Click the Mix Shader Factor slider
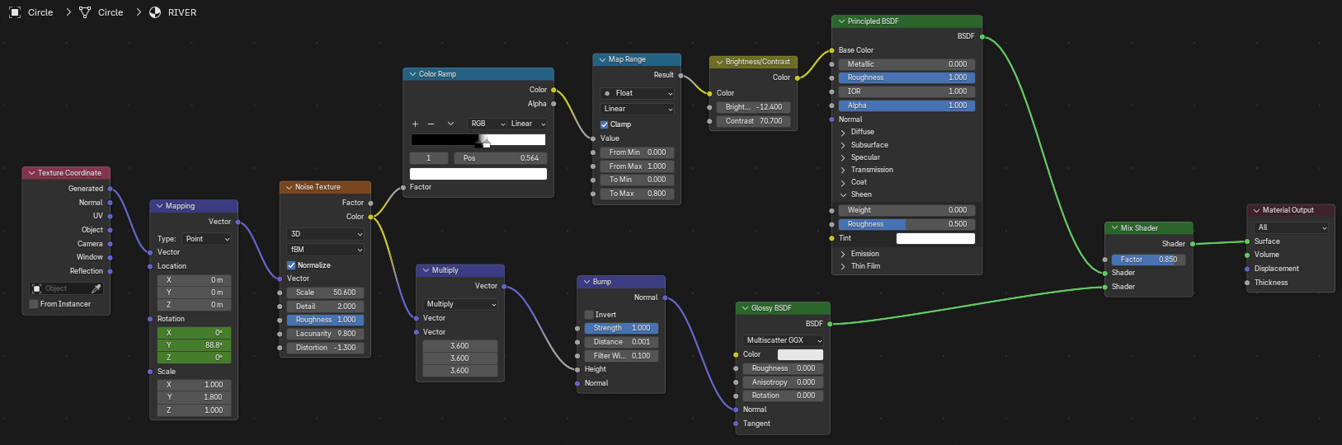1342x445 pixels. (x=1148, y=260)
